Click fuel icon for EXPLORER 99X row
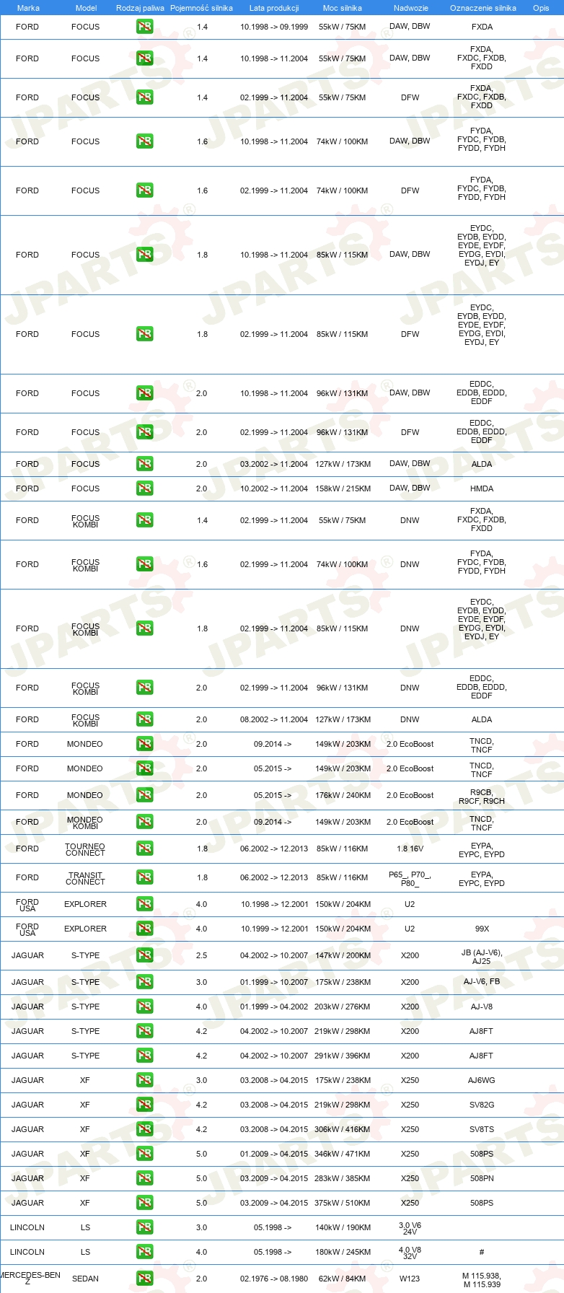 (x=145, y=929)
